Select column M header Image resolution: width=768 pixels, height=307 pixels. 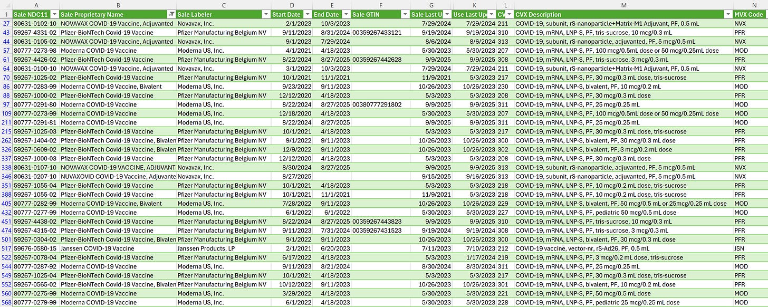[623, 5]
